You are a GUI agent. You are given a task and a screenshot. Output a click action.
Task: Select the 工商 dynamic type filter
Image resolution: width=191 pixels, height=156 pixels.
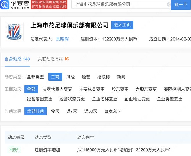(55, 77)
